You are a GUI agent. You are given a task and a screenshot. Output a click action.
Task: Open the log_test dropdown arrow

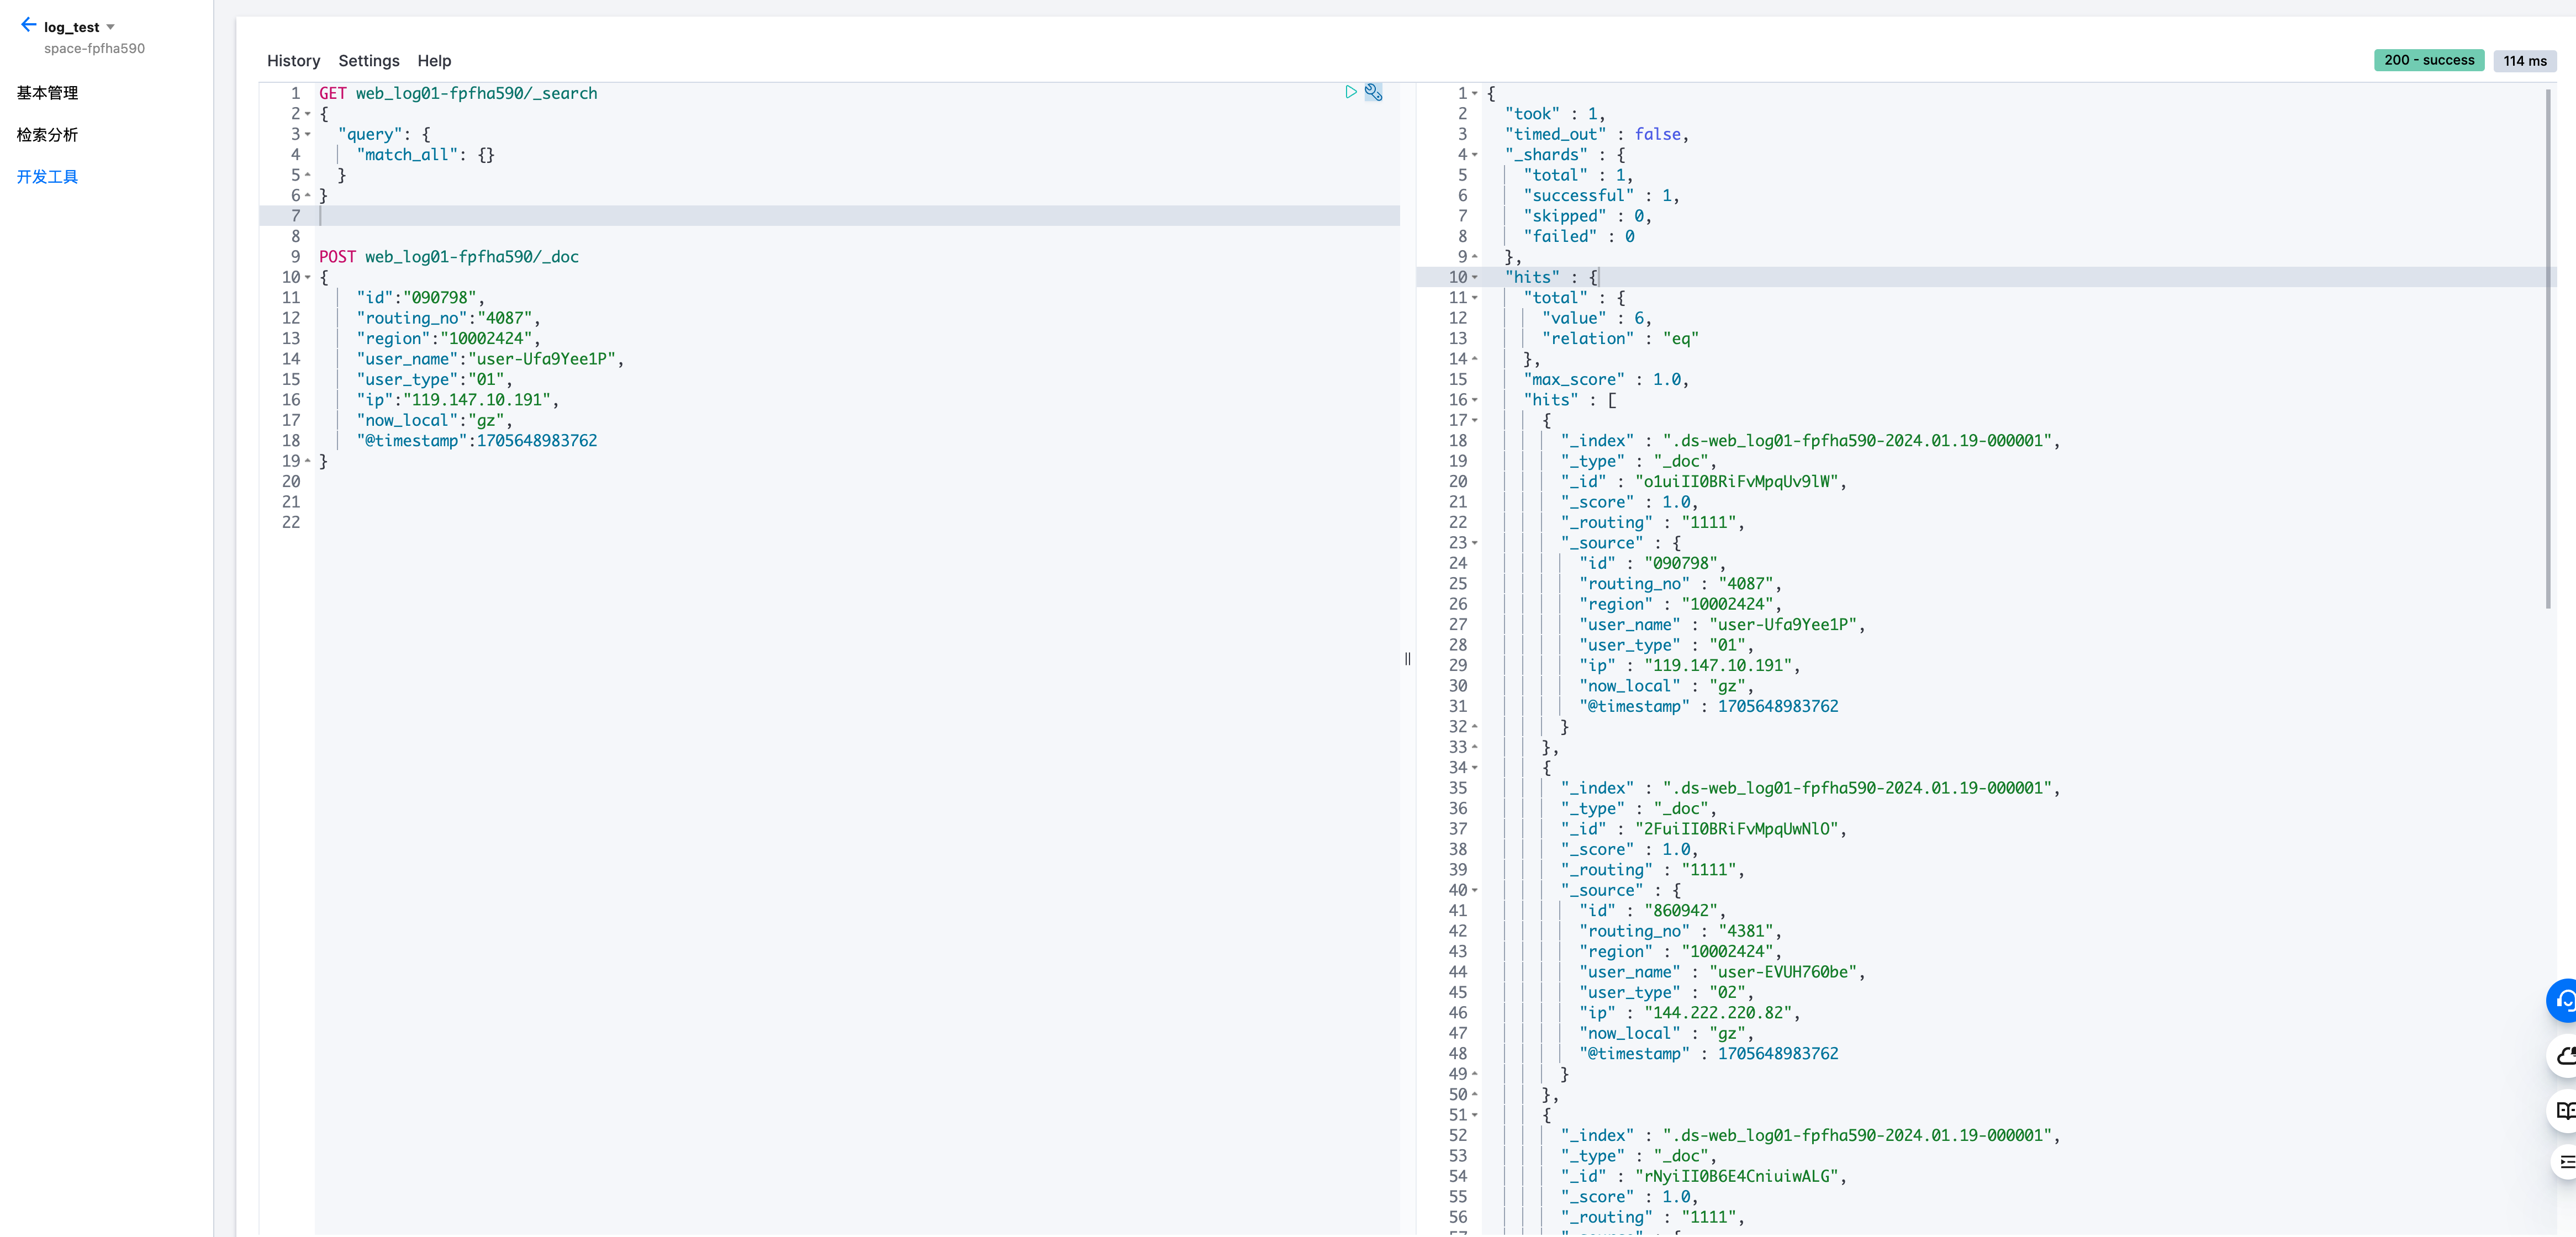110,27
